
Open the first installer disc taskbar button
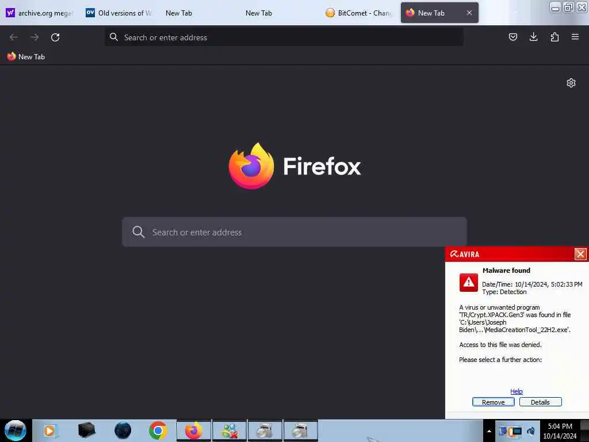[265, 430]
